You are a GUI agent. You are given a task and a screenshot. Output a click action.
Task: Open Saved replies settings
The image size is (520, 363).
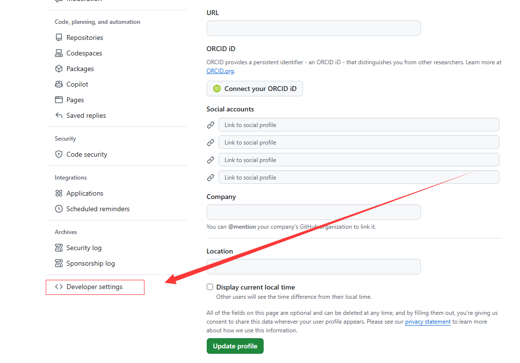(86, 115)
